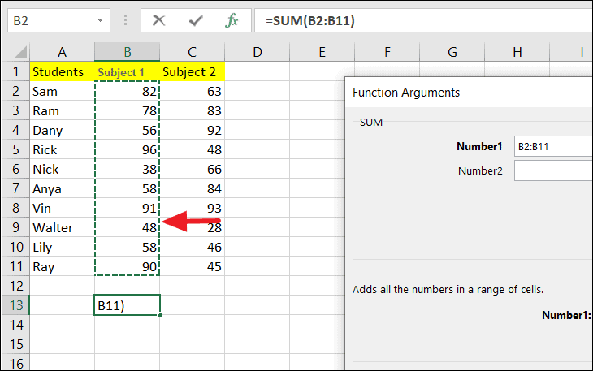This screenshot has width=593, height=371.
Task: Click the cell with Walter's name
Action: pyautogui.click(x=62, y=227)
